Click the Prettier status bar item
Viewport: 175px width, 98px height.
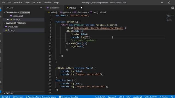coord(164,97)
